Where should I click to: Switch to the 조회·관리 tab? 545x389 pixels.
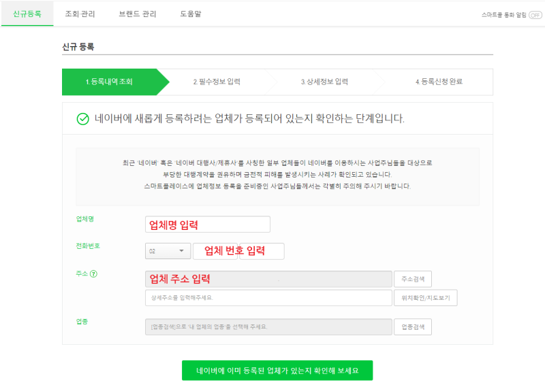tap(80, 14)
